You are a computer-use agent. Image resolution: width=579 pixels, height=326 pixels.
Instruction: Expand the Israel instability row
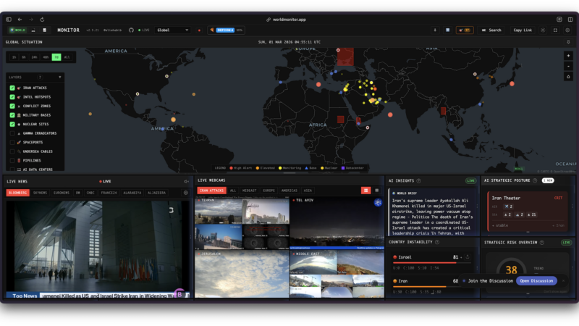pyautogui.click(x=468, y=257)
